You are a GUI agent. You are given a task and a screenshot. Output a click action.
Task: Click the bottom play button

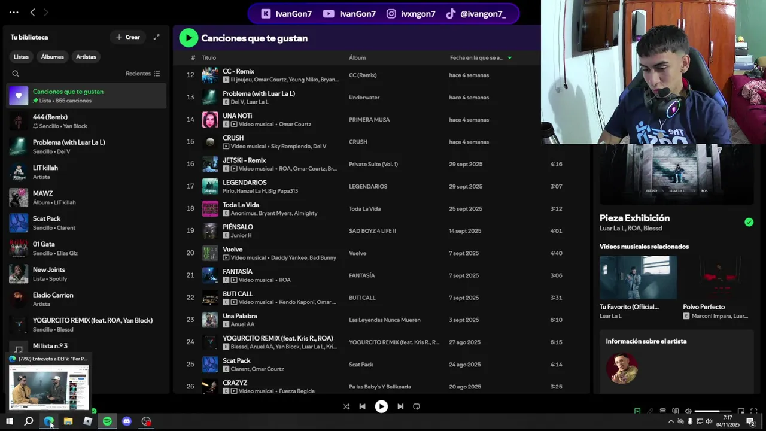381,406
